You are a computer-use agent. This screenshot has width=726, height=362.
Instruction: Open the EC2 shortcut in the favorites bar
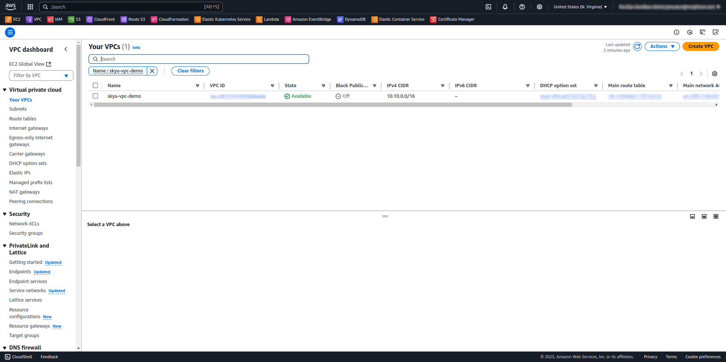[13, 20]
